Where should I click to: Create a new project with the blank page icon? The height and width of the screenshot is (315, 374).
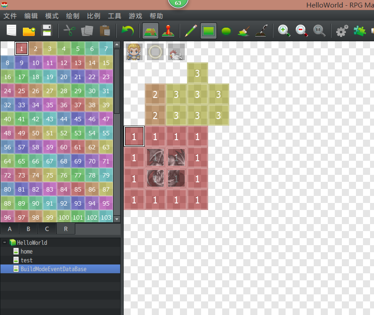click(x=11, y=30)
